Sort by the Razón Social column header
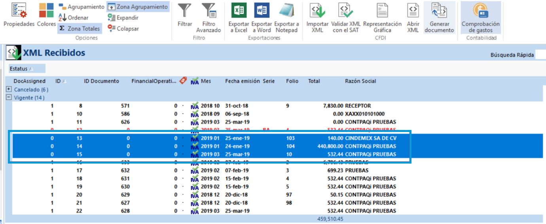Image resolution: width=546 pixels, height=224 pixels. [360, 81]
